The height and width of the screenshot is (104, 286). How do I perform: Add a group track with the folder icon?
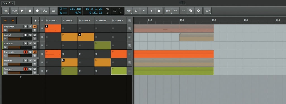159,11
